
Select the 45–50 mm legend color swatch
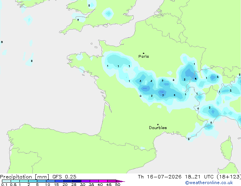pos(112,181)
